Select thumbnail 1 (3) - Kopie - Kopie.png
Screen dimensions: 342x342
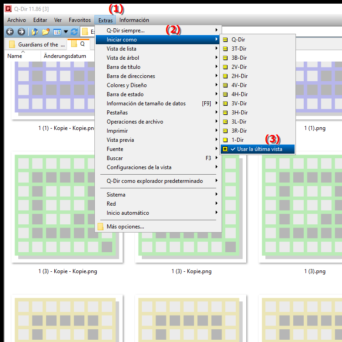tap(67, 207)
